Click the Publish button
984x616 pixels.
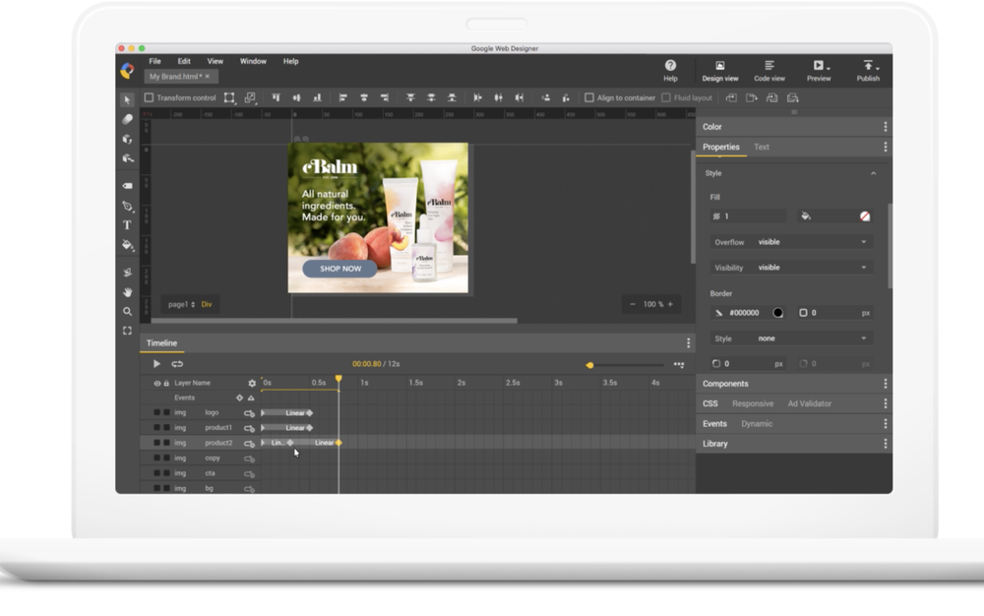[x=868, y=70]
